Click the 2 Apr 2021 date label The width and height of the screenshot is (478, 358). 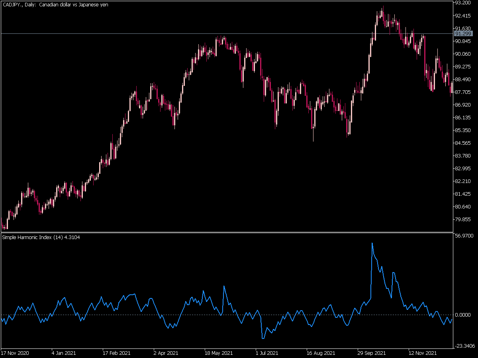point(166,353)
